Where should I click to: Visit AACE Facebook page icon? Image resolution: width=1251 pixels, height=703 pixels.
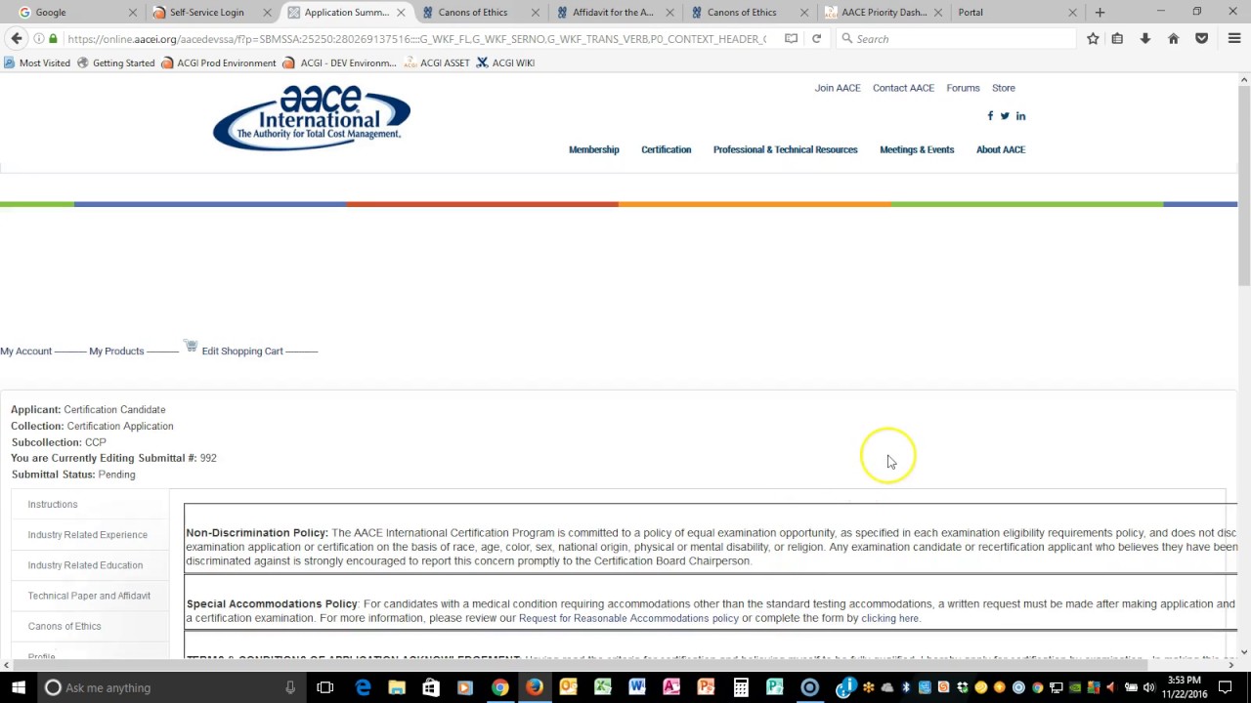(x=990, y=115)
